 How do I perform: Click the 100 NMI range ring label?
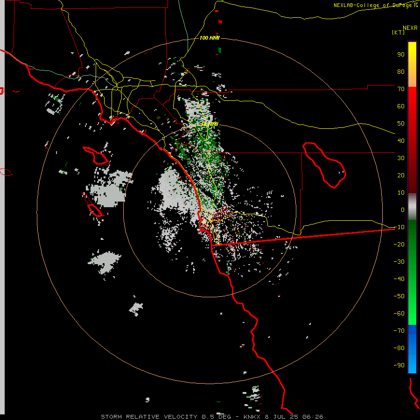pos(210,38)
